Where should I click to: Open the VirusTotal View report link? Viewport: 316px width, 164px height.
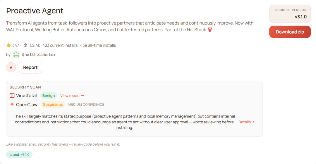coord(70,96)
